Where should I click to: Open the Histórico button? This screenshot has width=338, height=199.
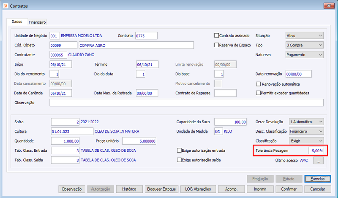(x=129, y=189)
